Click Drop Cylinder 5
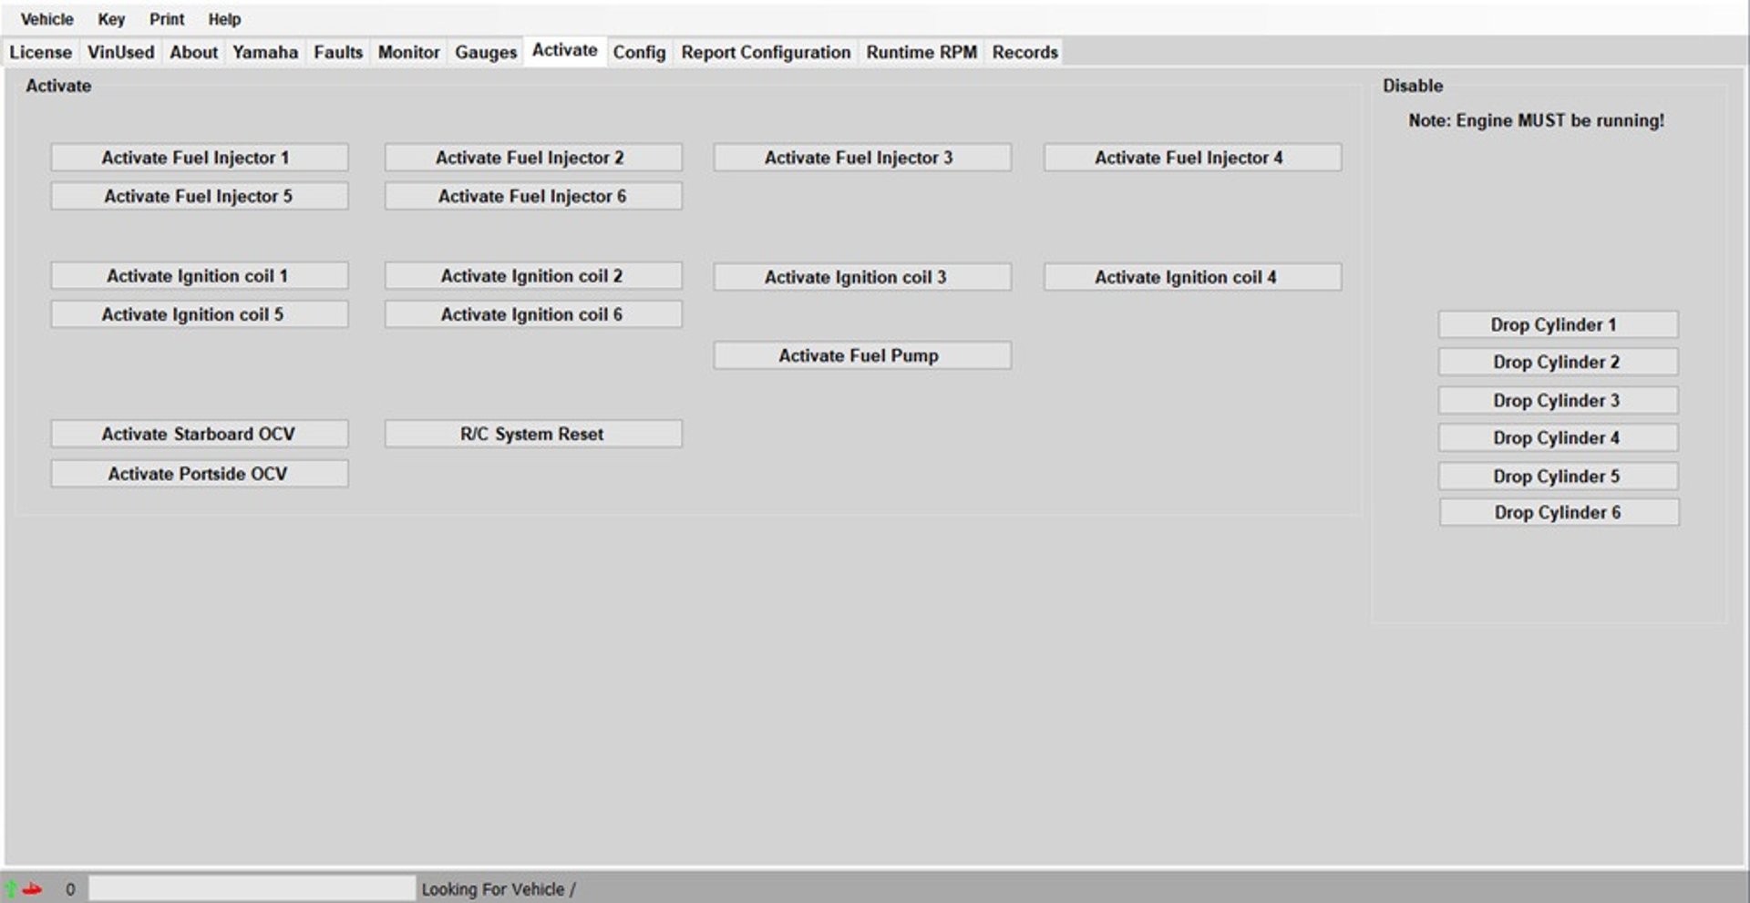The image size is (1750, 903). 1558,476
